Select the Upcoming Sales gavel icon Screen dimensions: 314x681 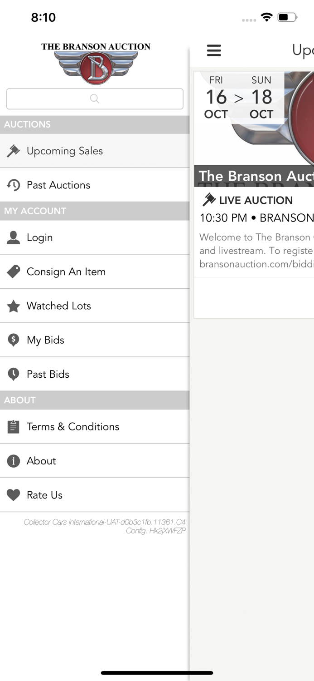[13, 150]
